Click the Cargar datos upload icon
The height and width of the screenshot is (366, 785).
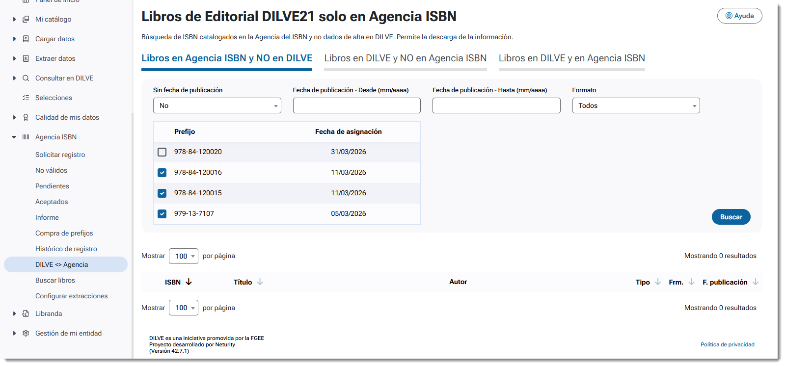point(26,39)
